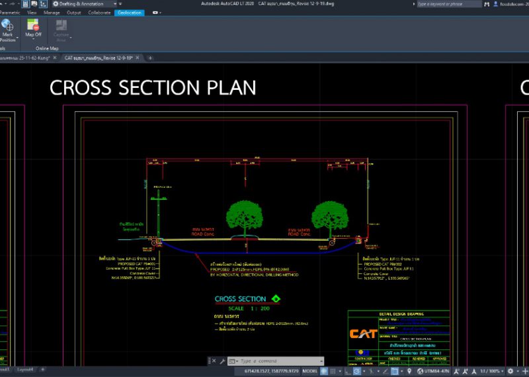
Task: Click the command history icon in command line
Action: coord(232,361)
